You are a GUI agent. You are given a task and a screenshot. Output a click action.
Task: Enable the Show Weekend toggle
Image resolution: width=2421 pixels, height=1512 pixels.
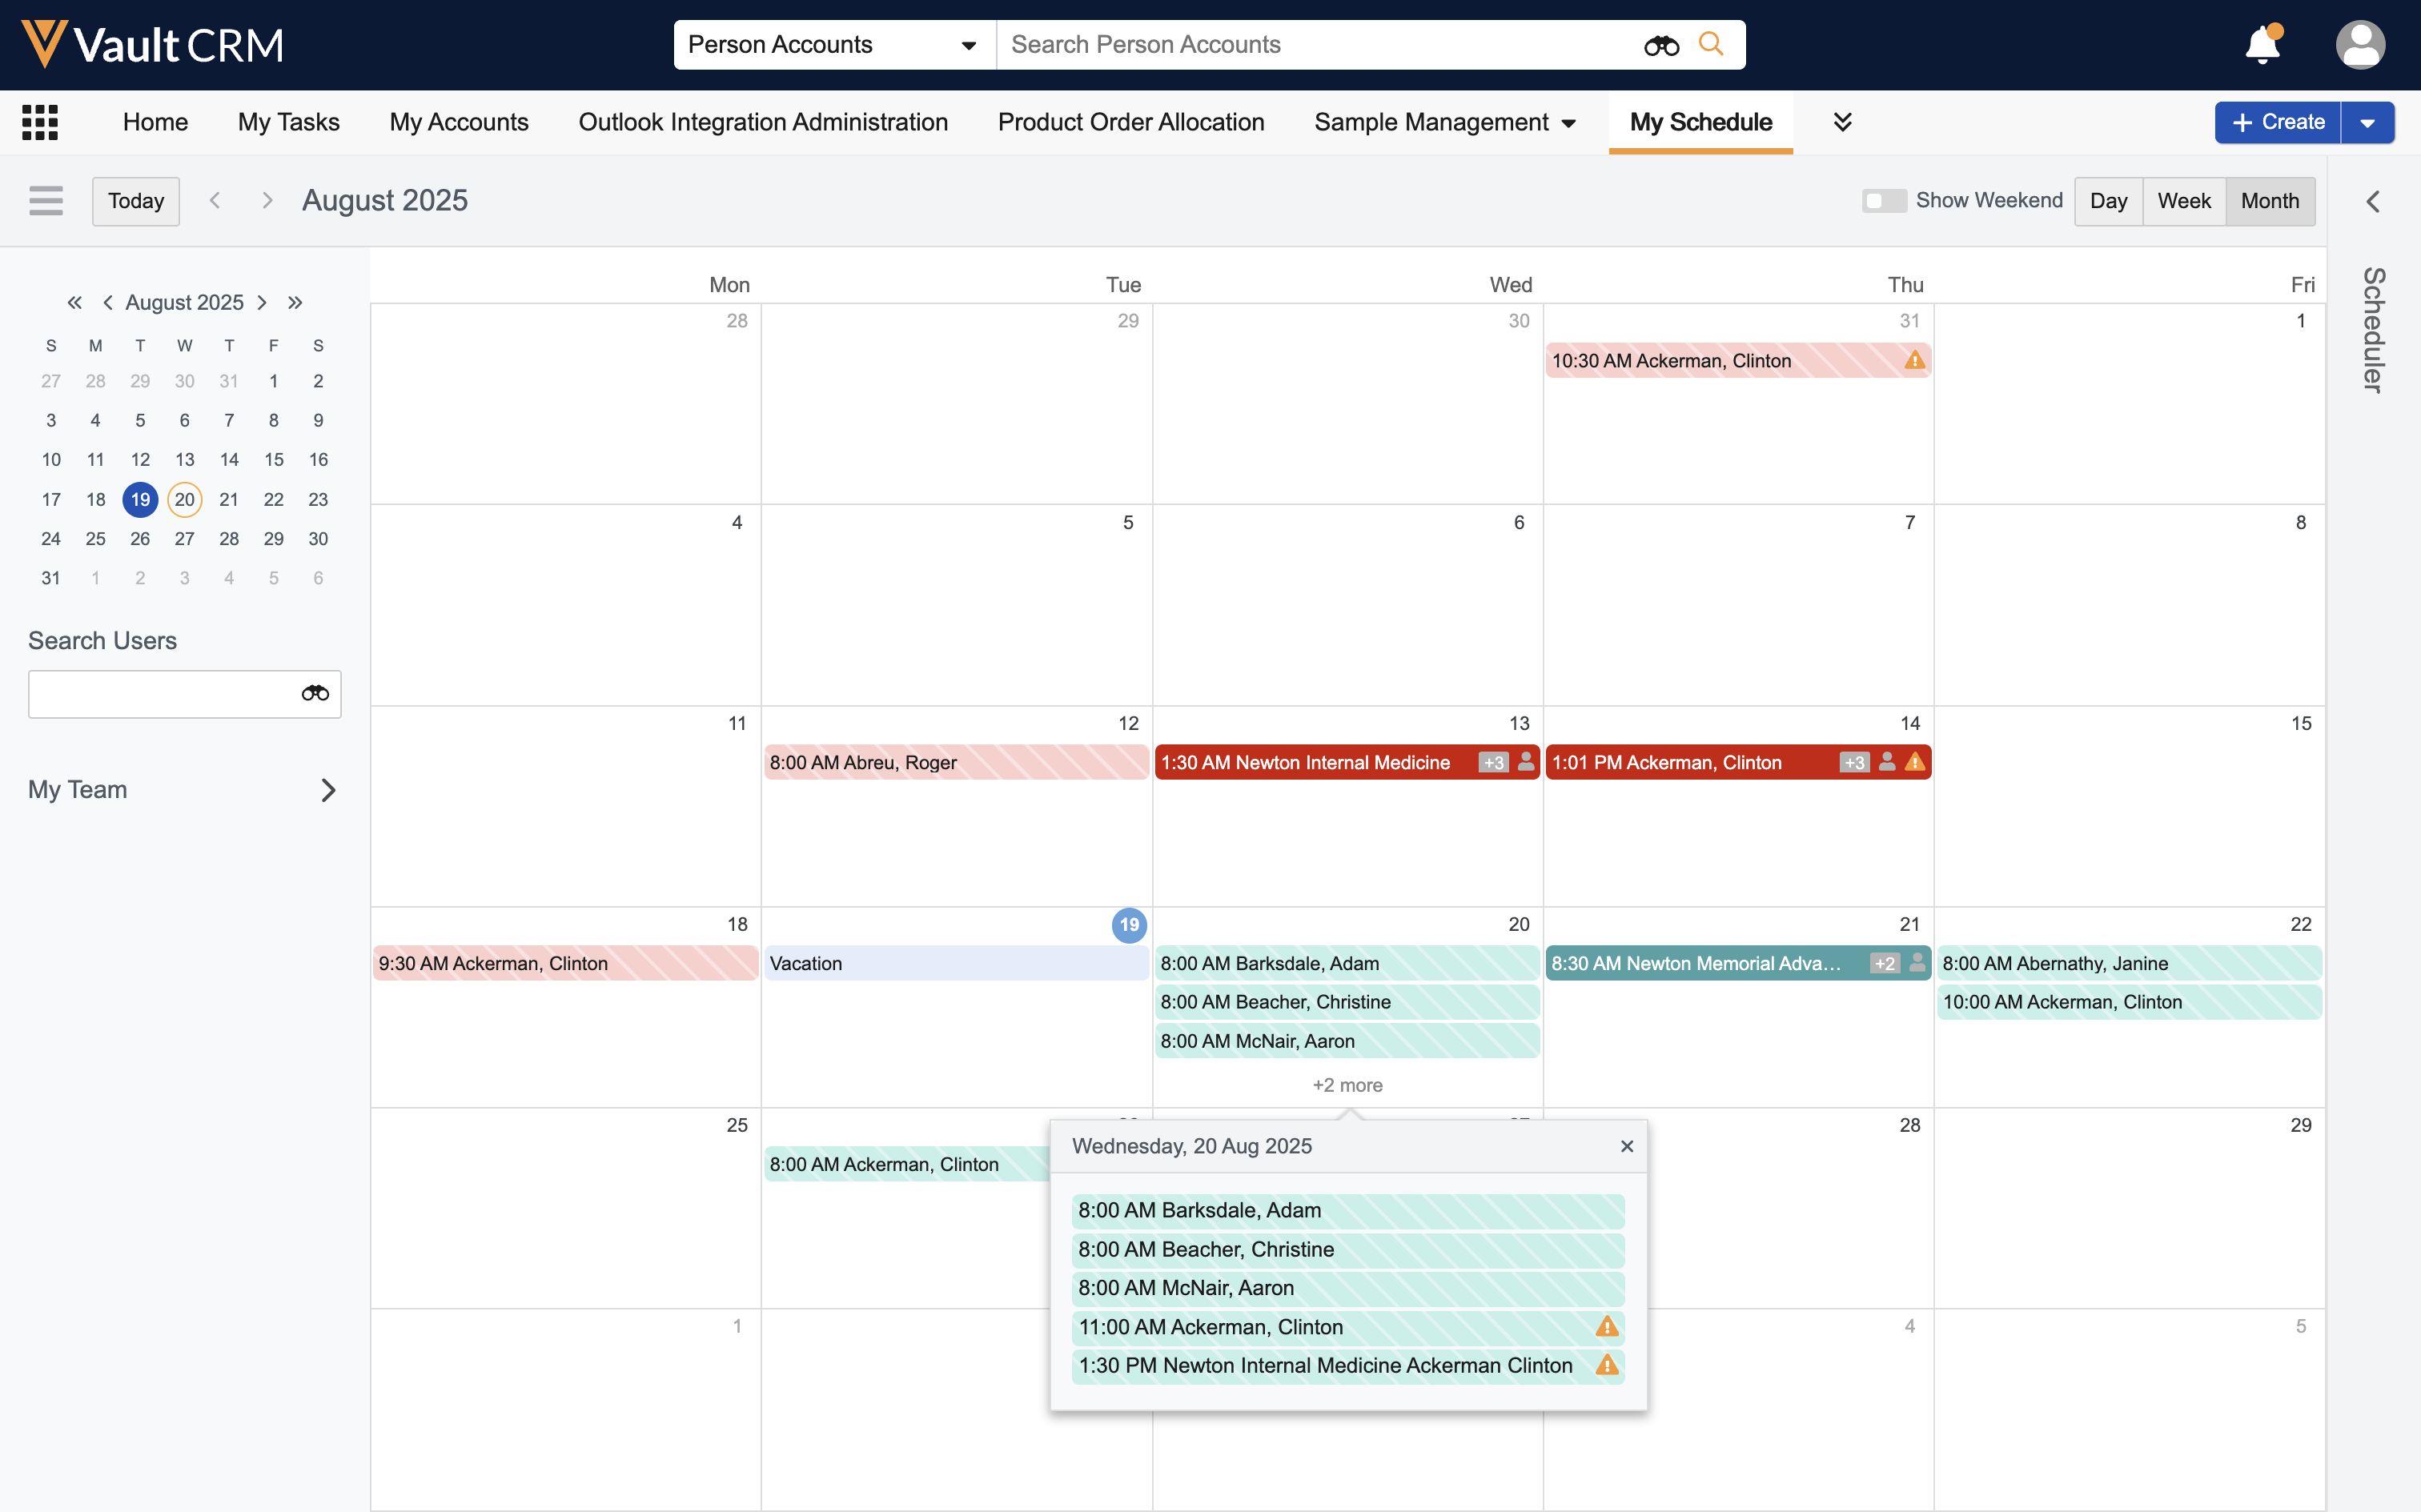pyautogui.click(x=1883, y=201)
